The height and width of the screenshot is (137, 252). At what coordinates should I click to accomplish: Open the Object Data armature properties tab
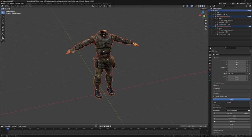click(210, 78)
